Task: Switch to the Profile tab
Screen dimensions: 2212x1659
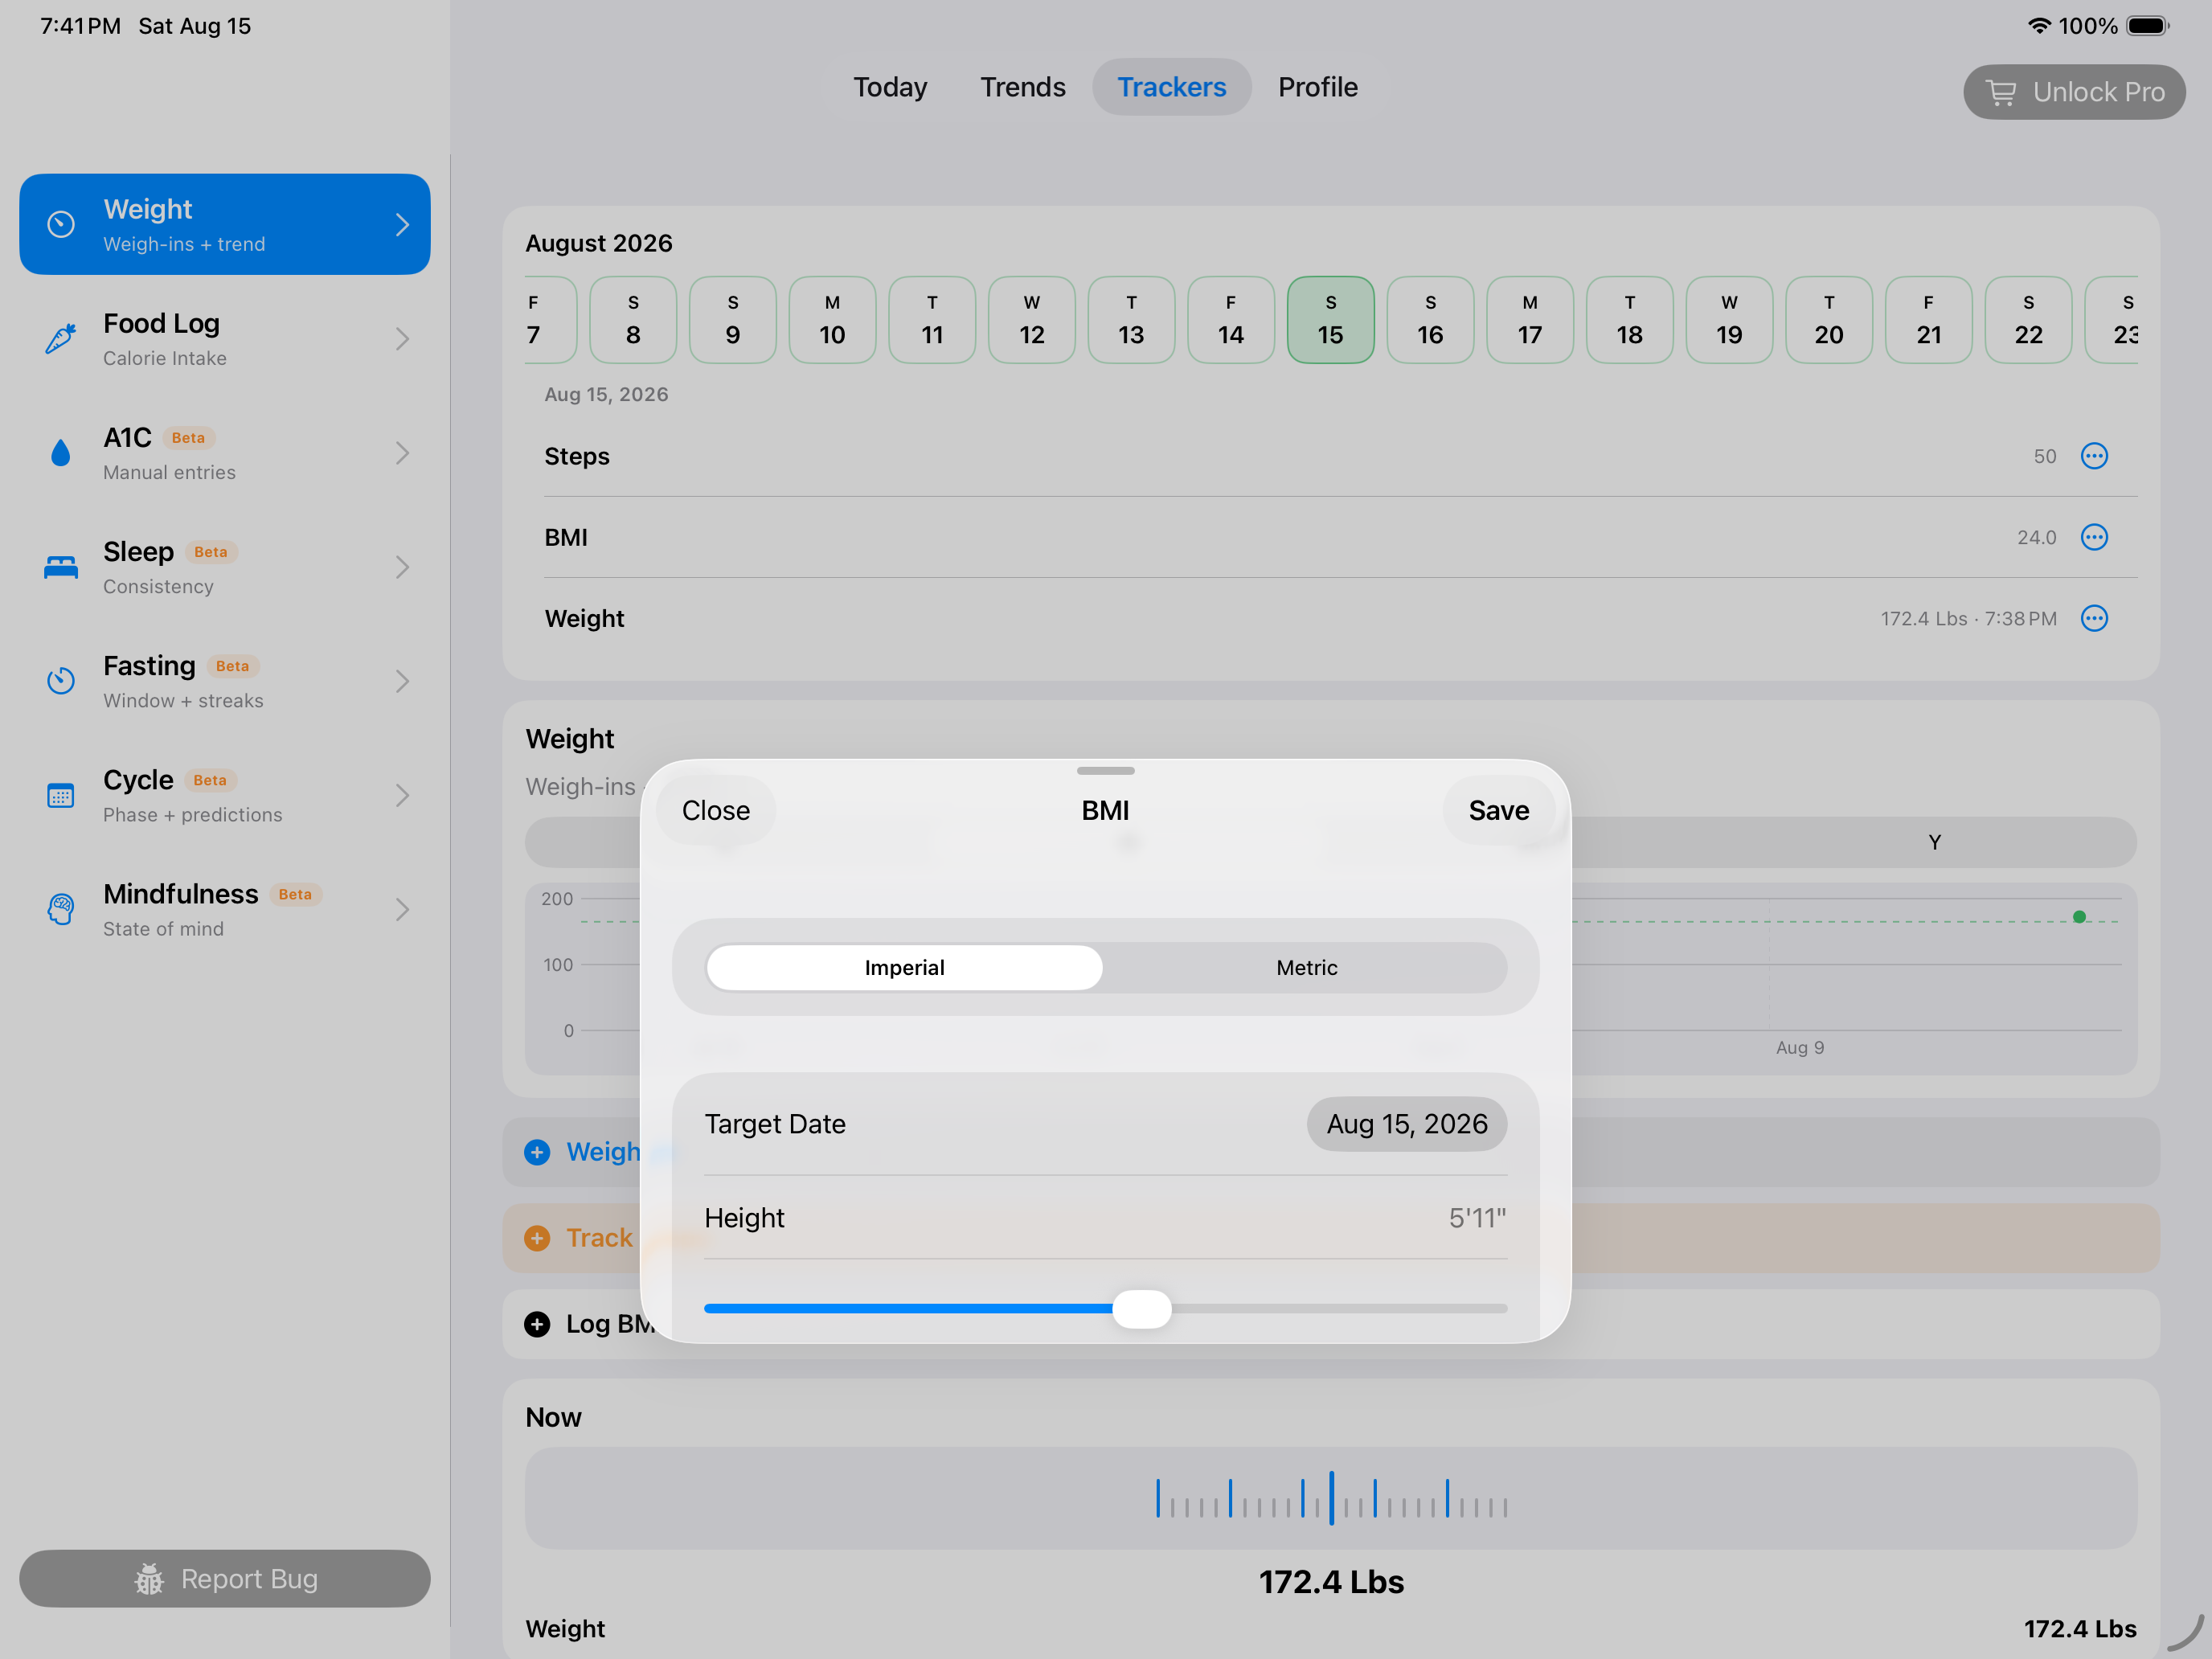Action: [x=1317, y=87]
